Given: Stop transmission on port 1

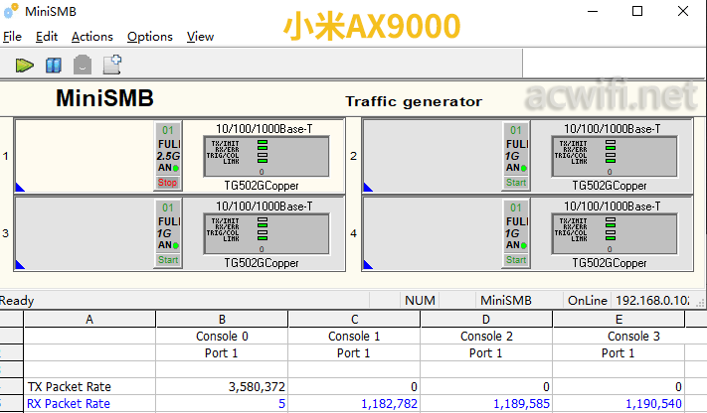Looking at the screenshot, I should (x=168, y=183).
